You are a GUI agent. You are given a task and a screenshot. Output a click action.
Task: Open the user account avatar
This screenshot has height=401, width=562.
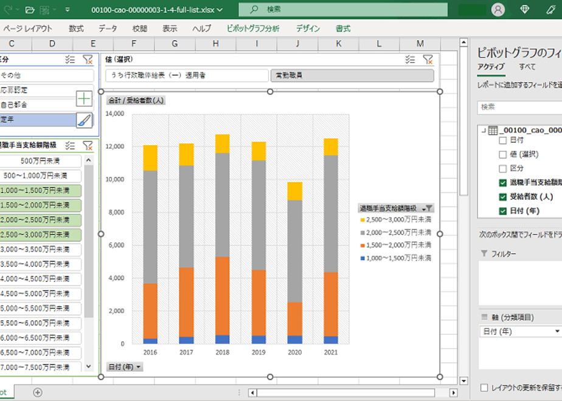click(x=498, y=10)
